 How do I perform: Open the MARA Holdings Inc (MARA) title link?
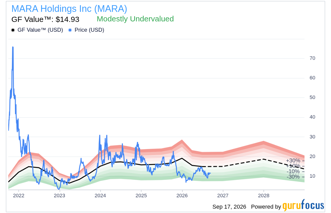pyautogui.click(x=69, y=9)
